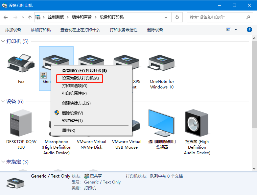This screenshot has height=195, width=257.
Task: Click the VMware Virtual NVMe Disk label
Action: [91, 144]
